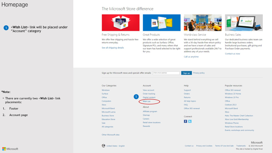Open FAQ link under Help

pos(186,105)
